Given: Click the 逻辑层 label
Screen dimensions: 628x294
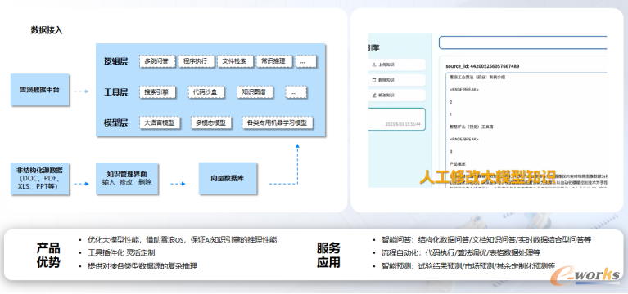Looking at the screenshot, I should coord(115,61).
